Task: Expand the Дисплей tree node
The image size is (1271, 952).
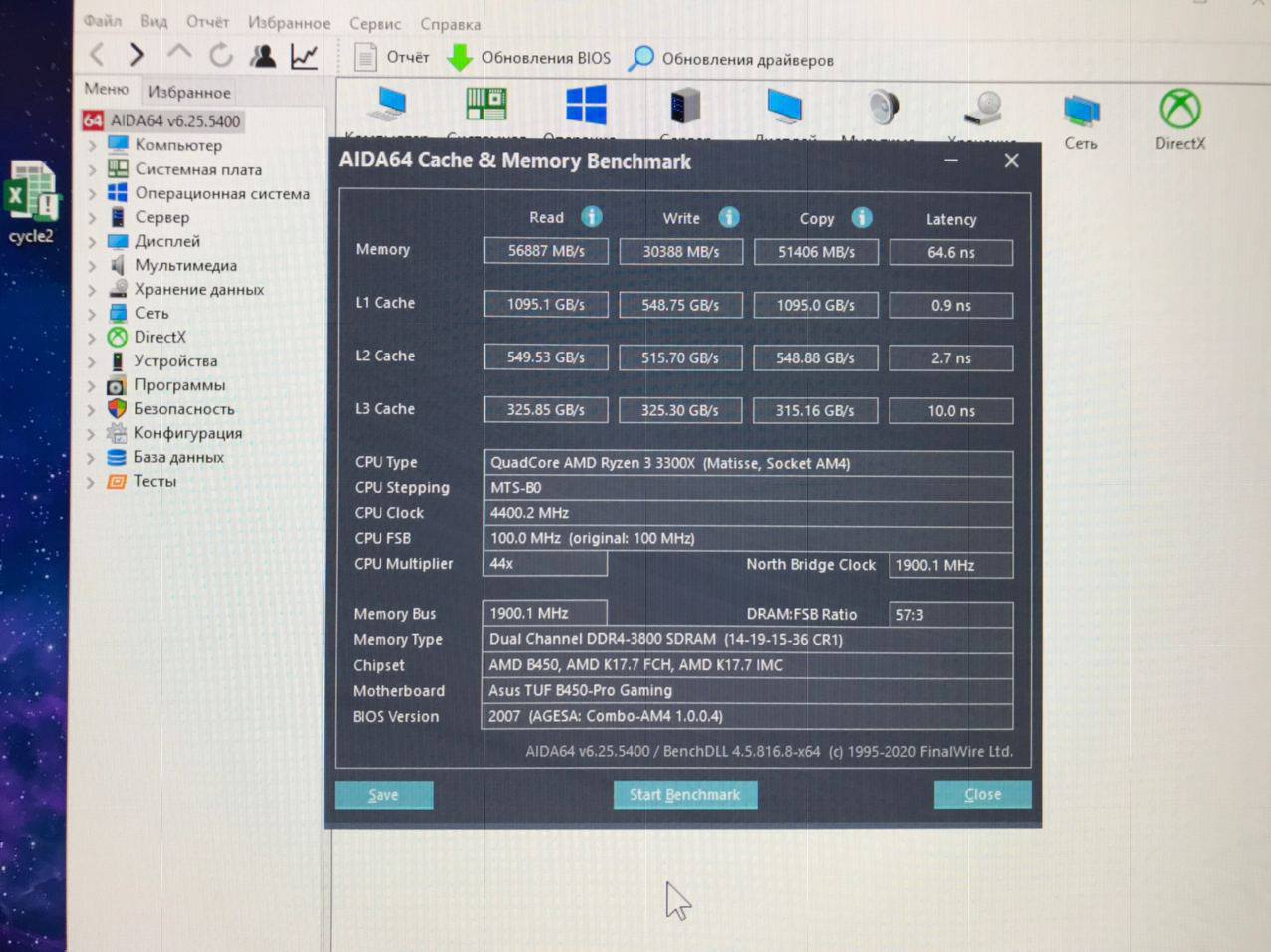Action: click(92, 241)
